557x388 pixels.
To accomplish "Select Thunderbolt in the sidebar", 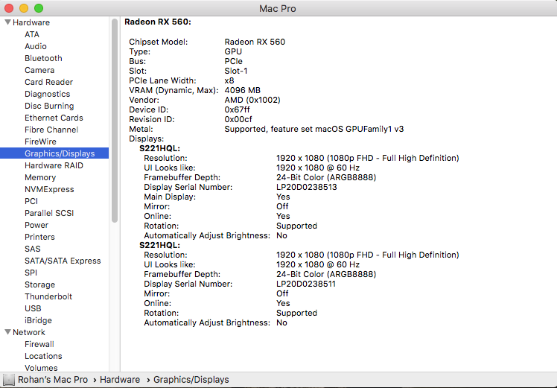I will pos(48,296).
